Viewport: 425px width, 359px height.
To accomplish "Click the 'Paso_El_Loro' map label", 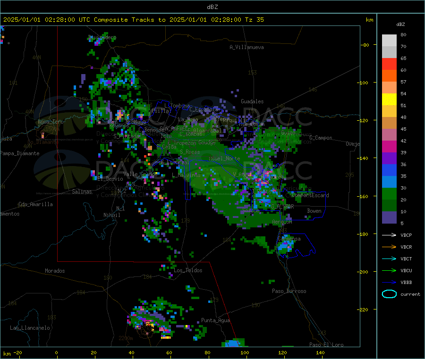I will point(326,345).
